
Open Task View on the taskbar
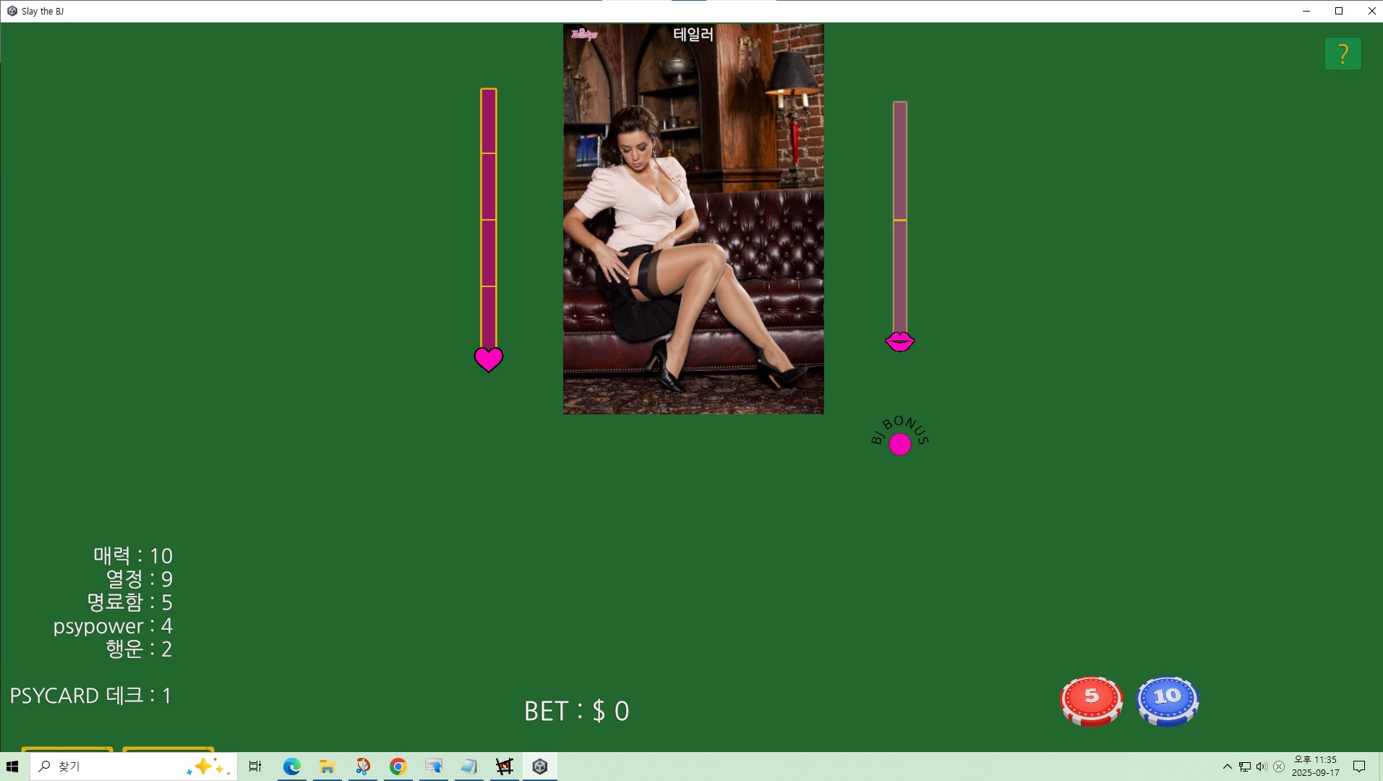[x=255, y=767]
